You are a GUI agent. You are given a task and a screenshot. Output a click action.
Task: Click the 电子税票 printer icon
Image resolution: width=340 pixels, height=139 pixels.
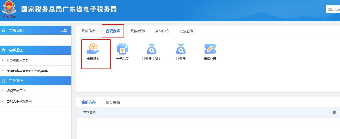tap(123, 49)
